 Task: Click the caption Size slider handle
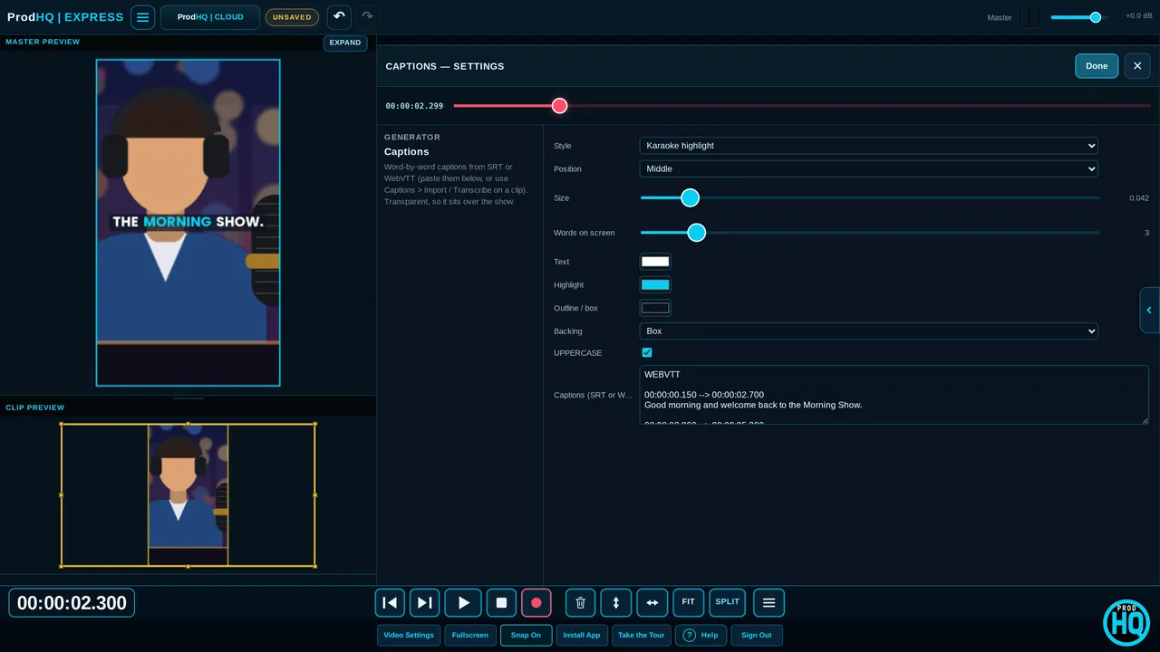pyautogui.click(x=690, y=197)
